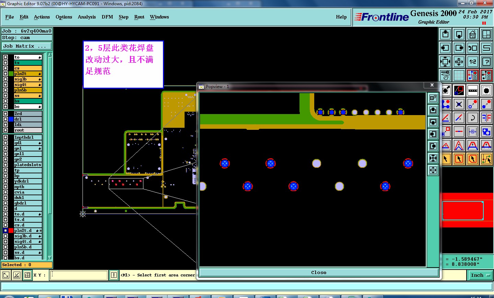Viewport: 494px width, 298px height.
Task: Select the sig4t layer name
Action: point(28,85)
